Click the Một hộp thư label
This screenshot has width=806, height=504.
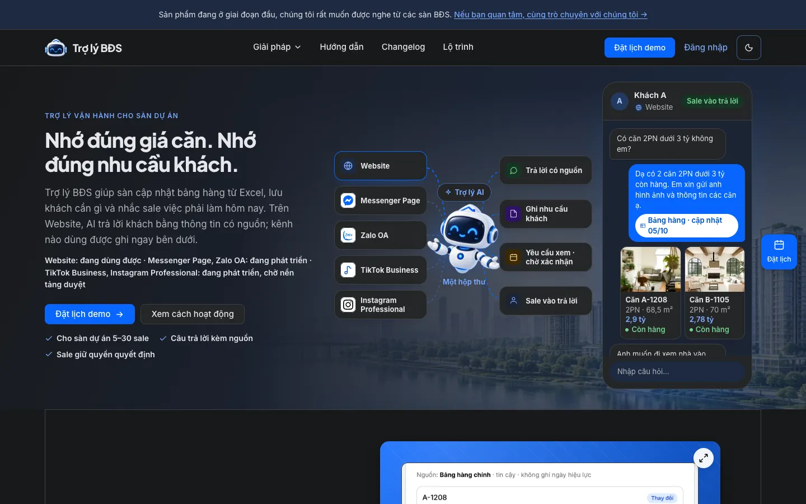point(464,282)
